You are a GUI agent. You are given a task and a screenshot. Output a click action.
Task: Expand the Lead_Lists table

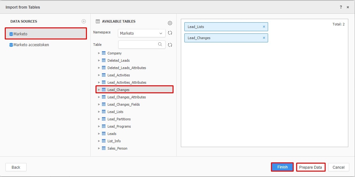pos(99,112)
